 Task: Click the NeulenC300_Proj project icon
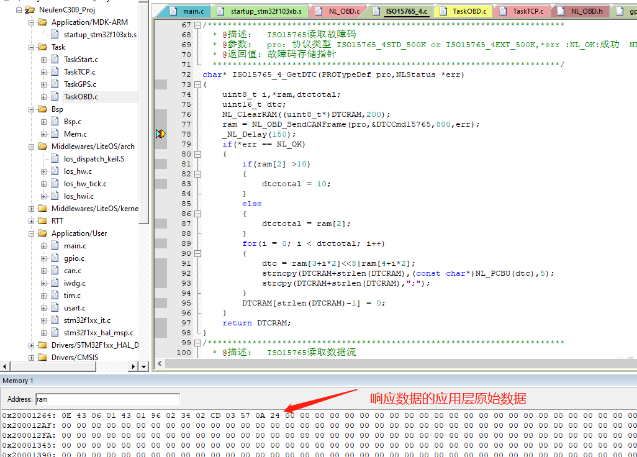(x=30, y=10)
